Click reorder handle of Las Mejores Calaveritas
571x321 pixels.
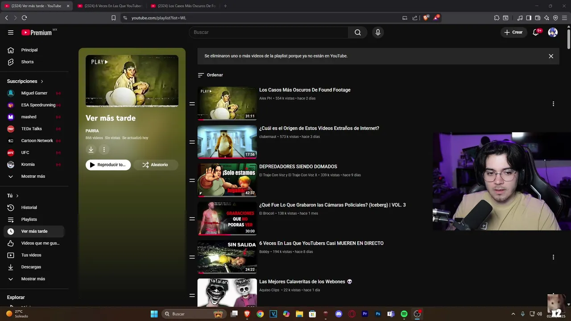(192, 295)
